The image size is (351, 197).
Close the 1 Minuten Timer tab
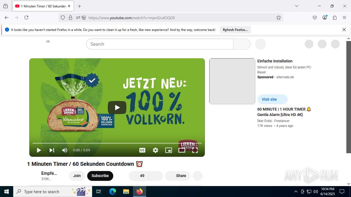pos(69,6)
